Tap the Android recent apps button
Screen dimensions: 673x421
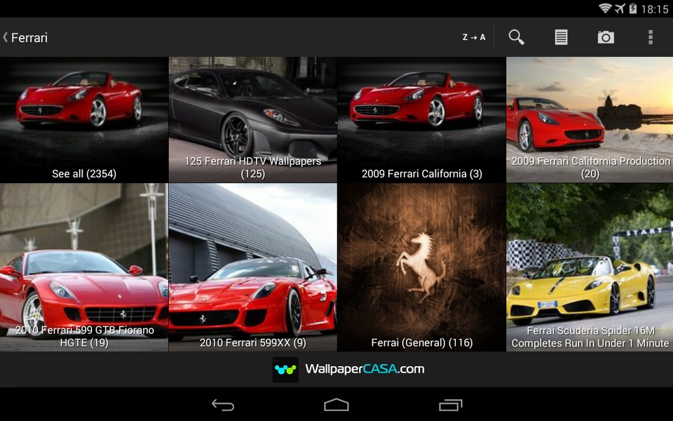pyautogui.click(x=450, y=405)
